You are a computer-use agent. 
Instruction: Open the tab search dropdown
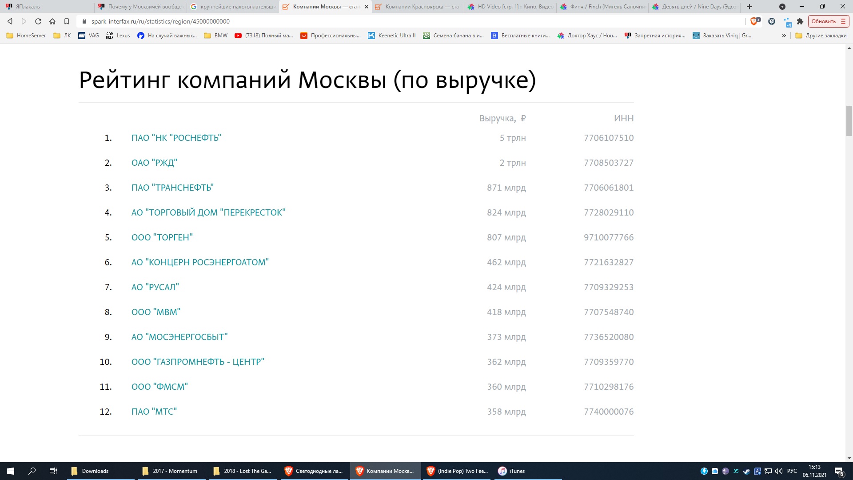pos(782,7)
